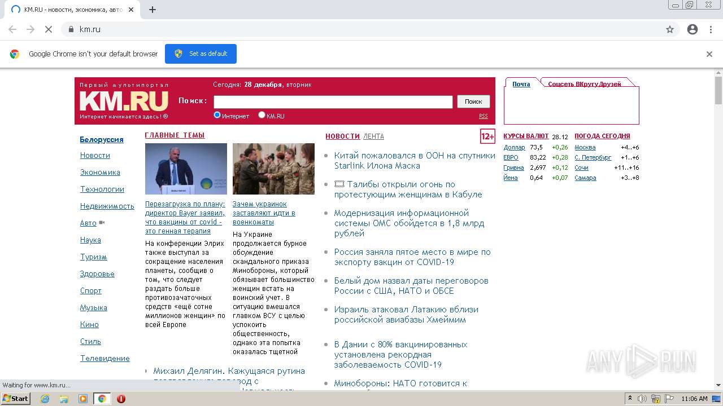The height and width of the screenshot is (406, 723).
Task: Dismiss the default browser notification bar
Action: click(x=709, y=54)
